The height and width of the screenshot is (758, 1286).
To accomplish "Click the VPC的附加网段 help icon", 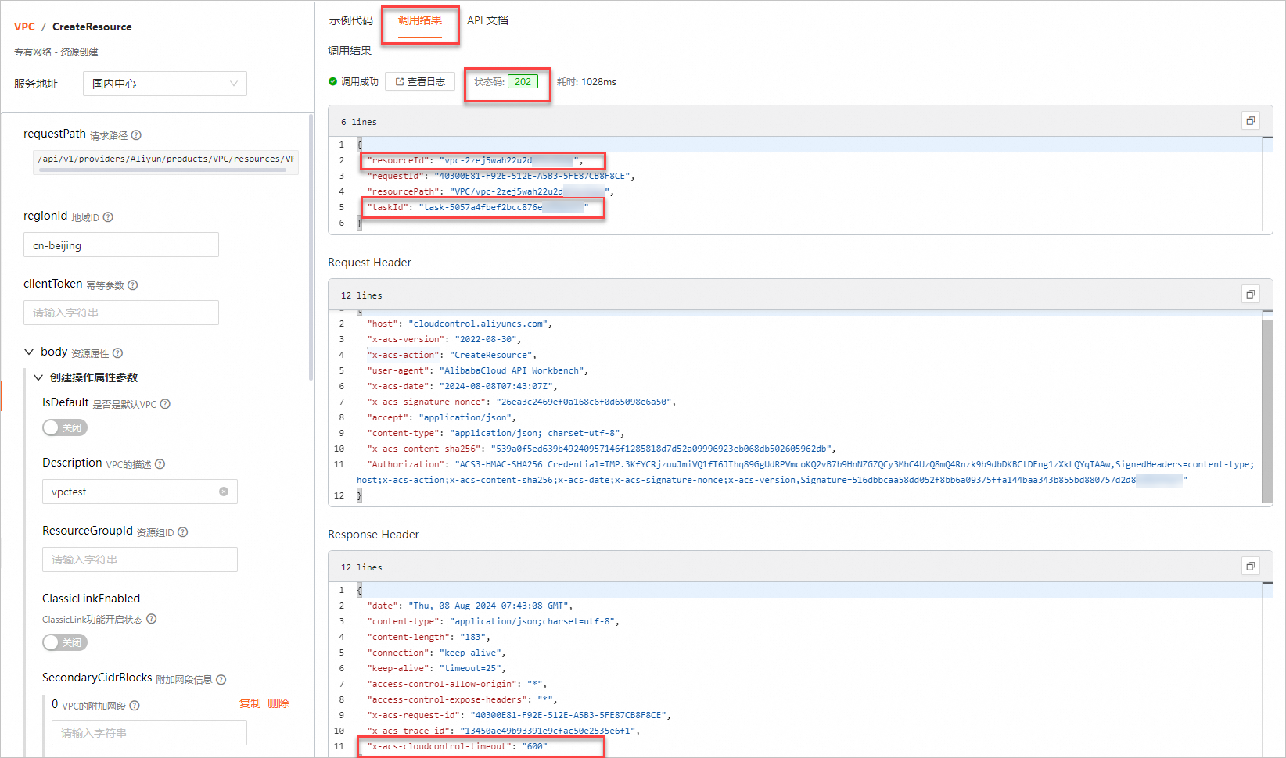I will pyautogui.click(x=135, y=706).
